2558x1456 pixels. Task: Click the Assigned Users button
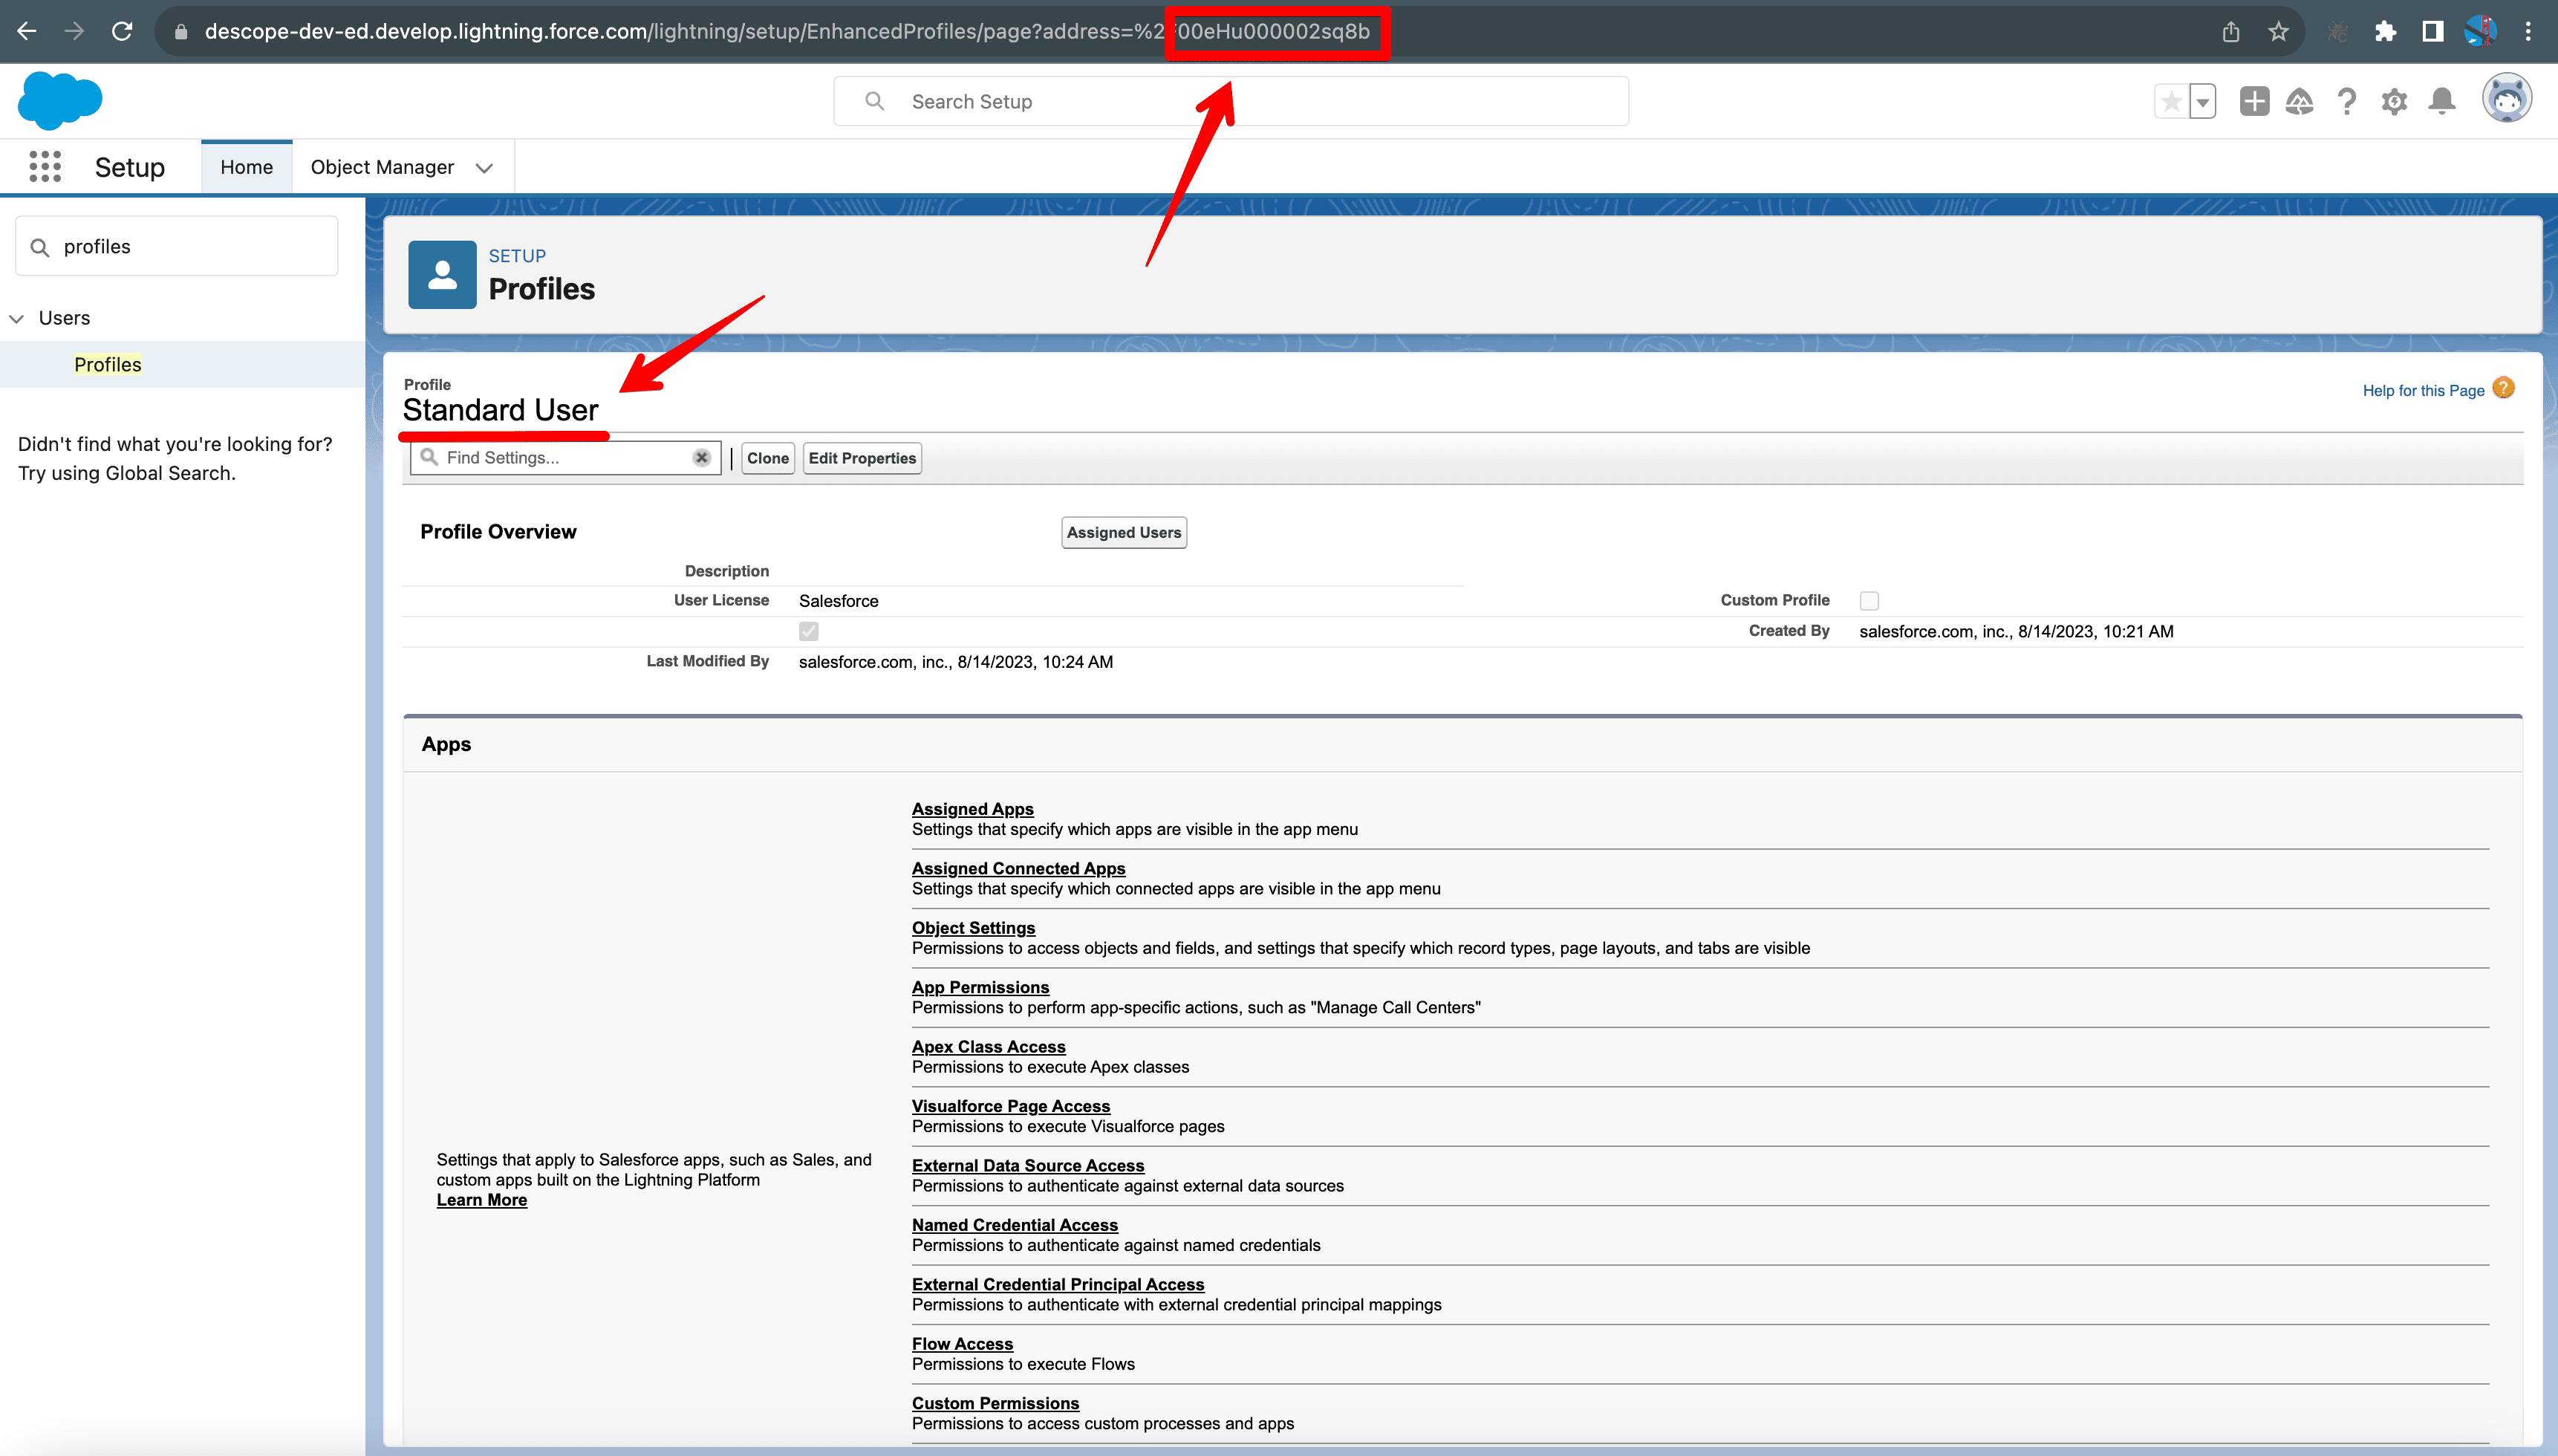pos(1122,532)
